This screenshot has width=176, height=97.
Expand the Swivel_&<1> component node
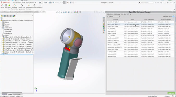click(1, 39)
